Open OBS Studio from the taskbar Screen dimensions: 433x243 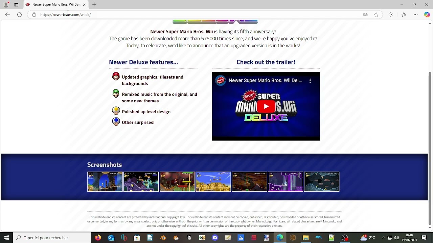click(345, 238)
